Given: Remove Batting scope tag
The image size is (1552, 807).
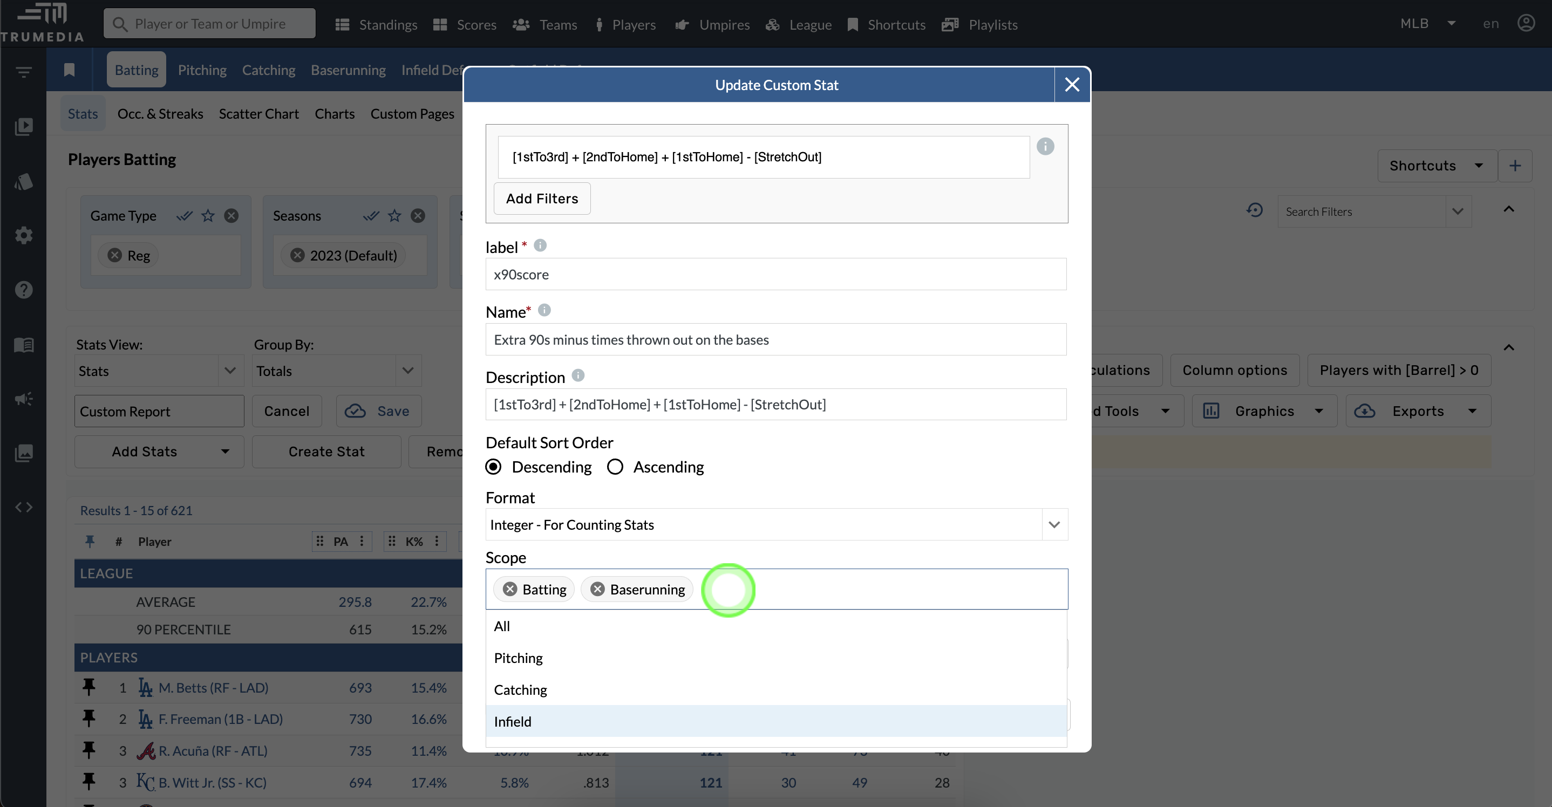Looking at the screenshot, I should point(510,589).
